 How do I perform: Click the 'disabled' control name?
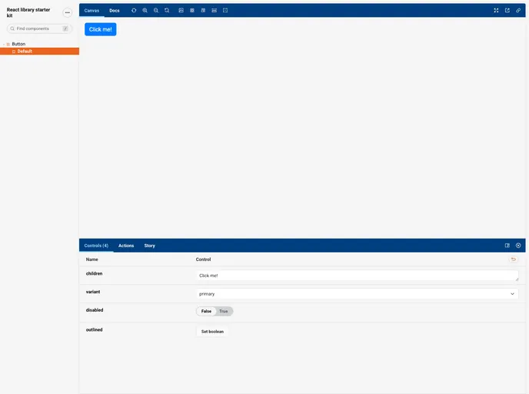click(x=95, y=310)
